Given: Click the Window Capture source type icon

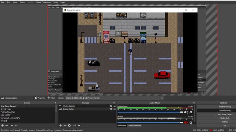Looking at the screenshot, I should tap(60, 106).
